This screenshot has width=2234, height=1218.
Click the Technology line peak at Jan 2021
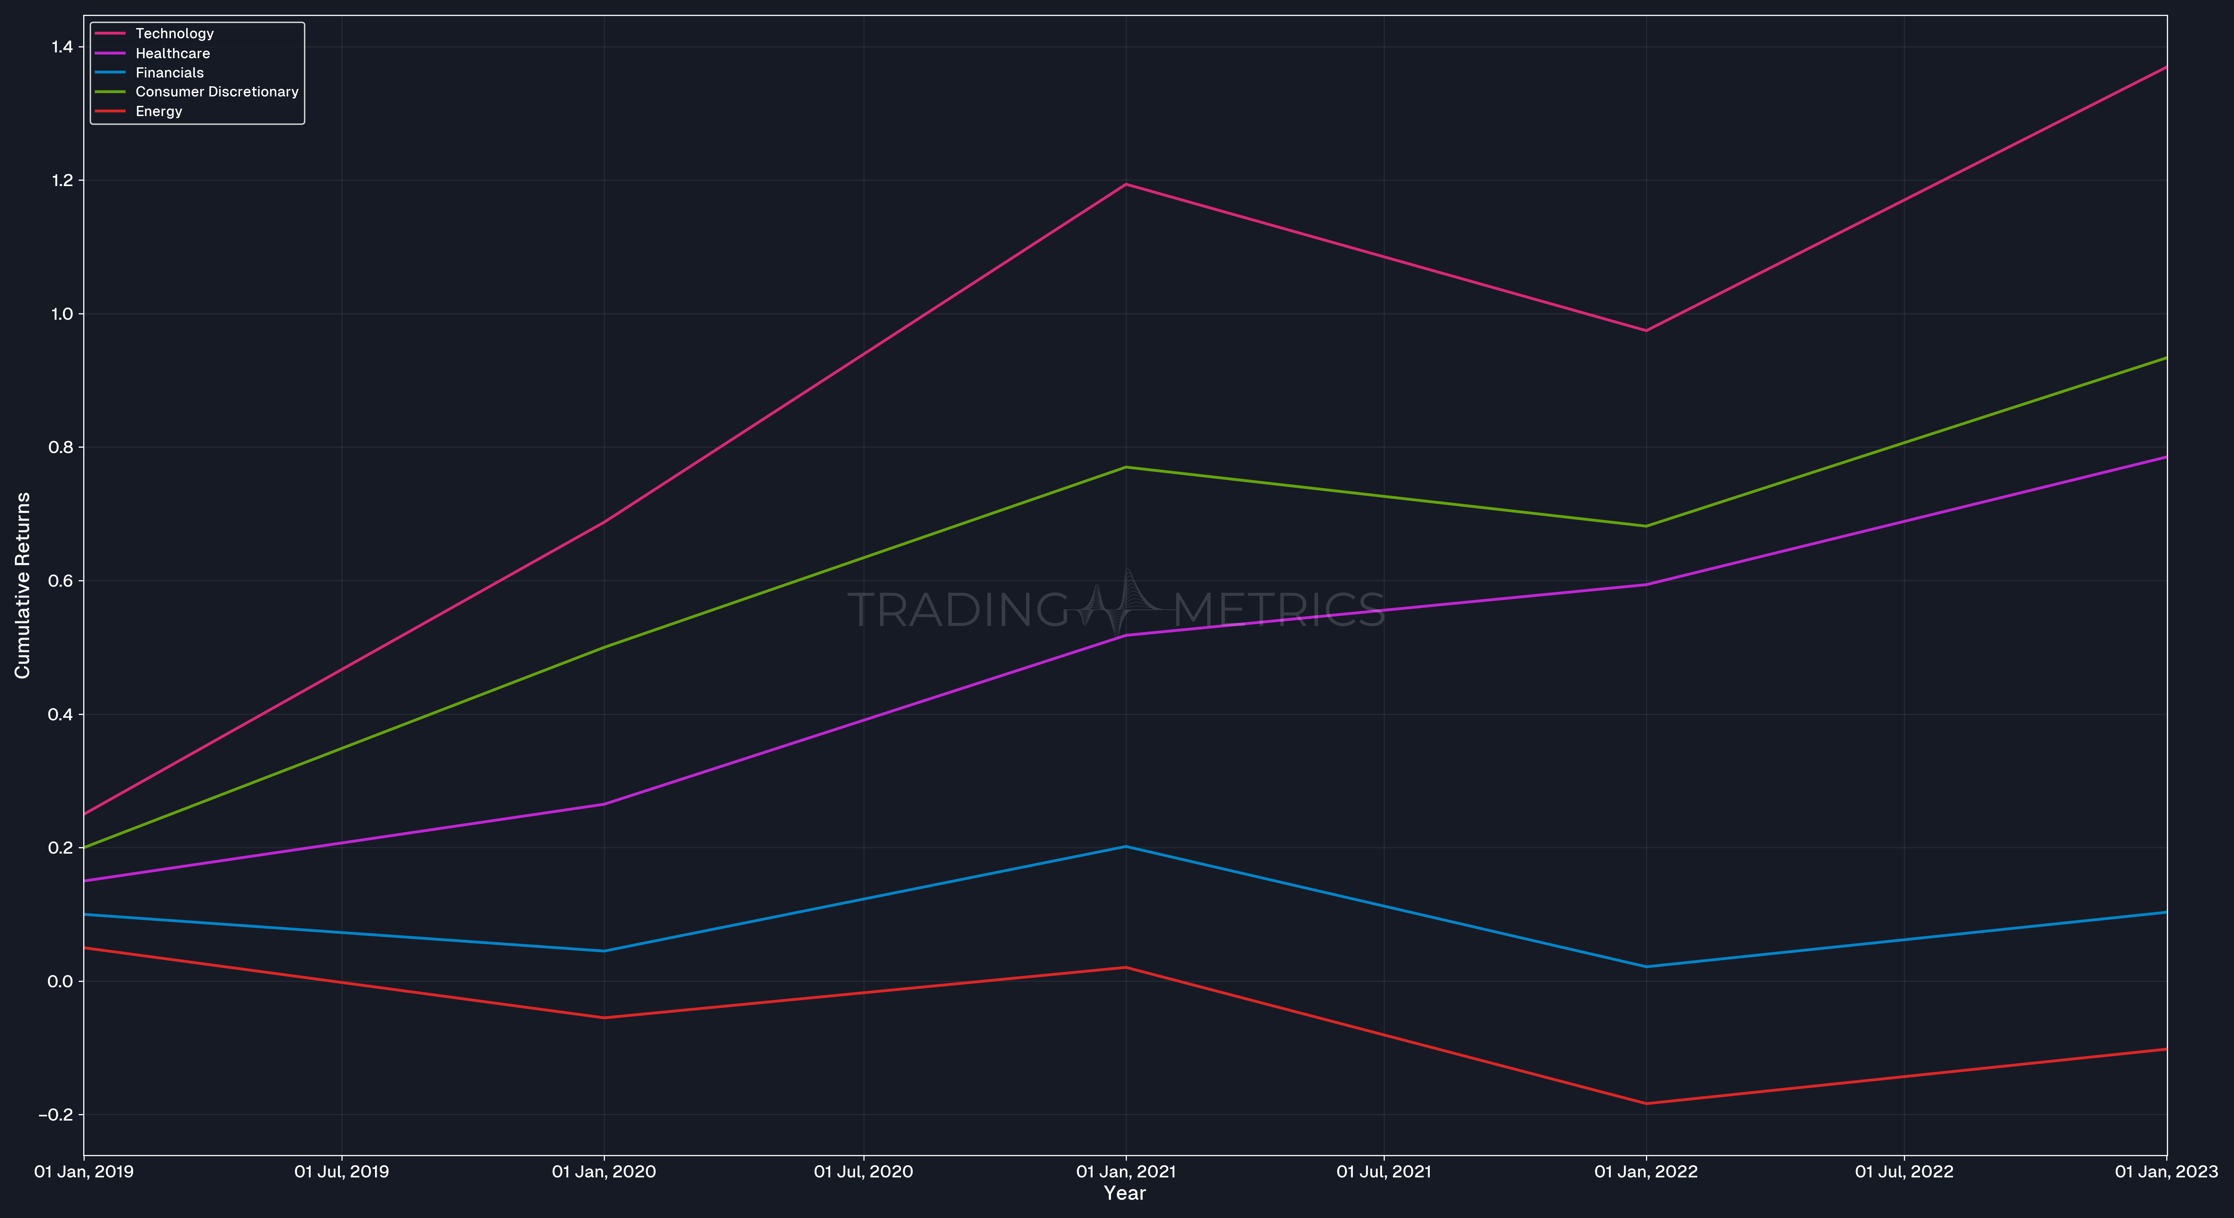[1126, 184]
